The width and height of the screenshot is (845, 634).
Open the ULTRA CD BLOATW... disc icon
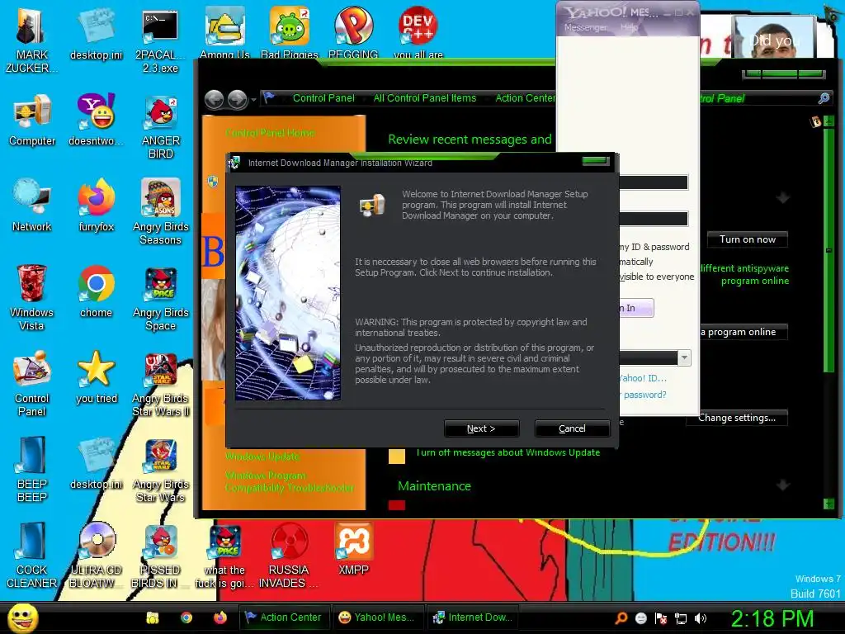[97, 556]
